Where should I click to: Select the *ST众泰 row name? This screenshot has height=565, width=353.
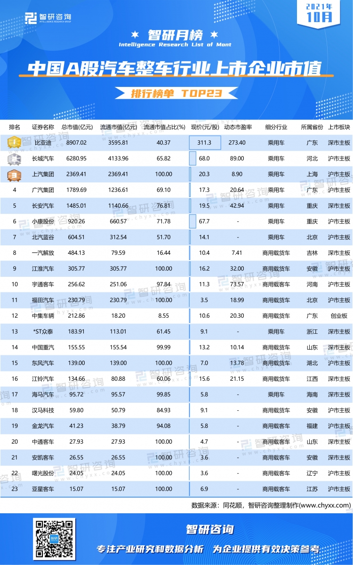(43, 331)
